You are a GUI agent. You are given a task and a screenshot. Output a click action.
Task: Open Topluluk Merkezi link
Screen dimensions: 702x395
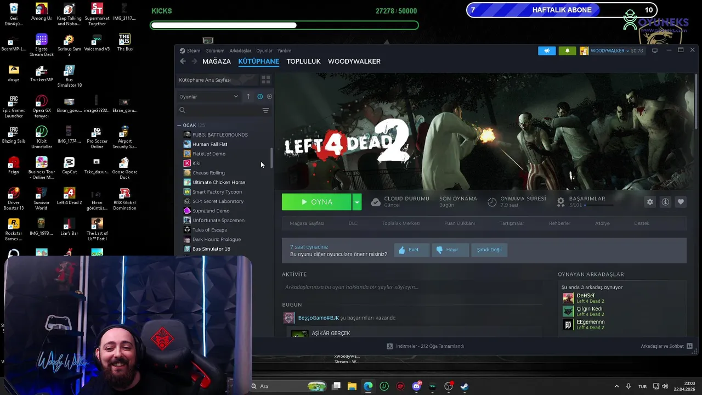click(400, 223)
